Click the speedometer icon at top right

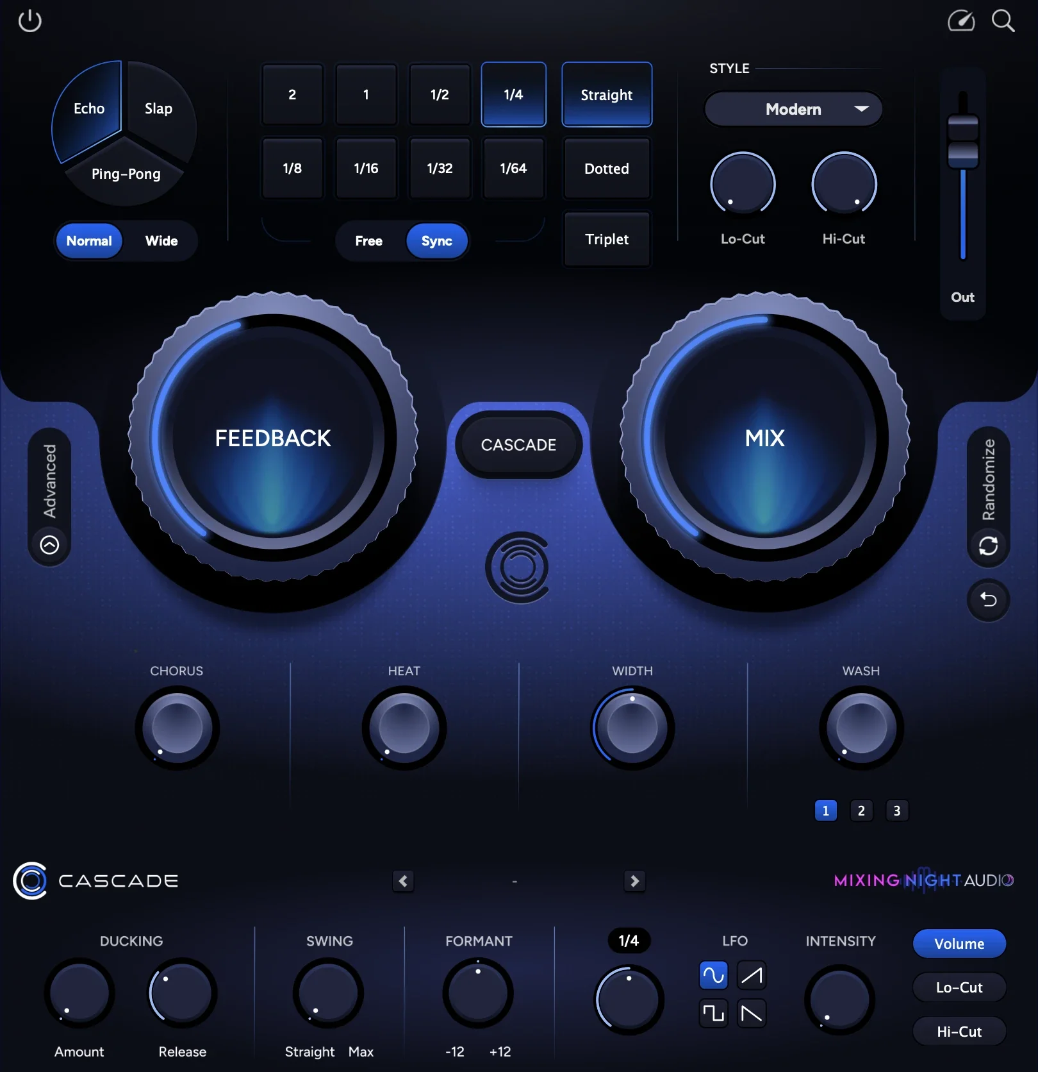pyautogui.click(x=960, y=21)
